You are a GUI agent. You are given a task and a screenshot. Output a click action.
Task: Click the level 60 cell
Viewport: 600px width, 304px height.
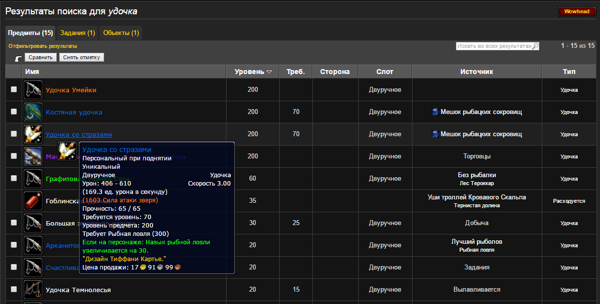click(x=253, y=179)
